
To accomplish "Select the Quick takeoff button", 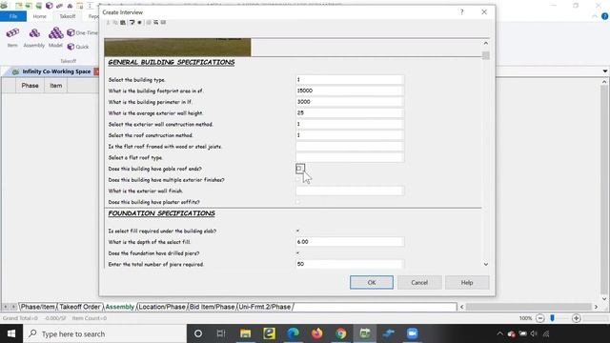I will (78, 47).
